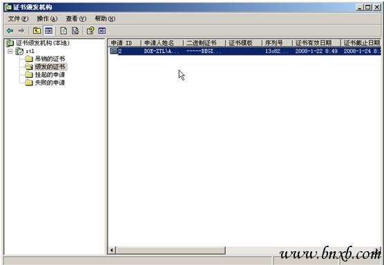The width and height of the screenshot is (384, 265).
Task: Click the Refresh toolbar icon
Action: tap(64, 31)
